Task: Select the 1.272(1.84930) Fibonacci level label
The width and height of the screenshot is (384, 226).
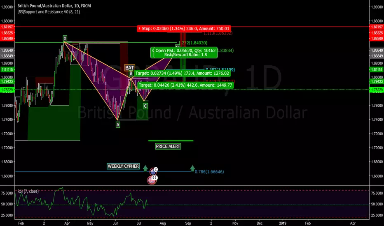Action: click(192, 43)
